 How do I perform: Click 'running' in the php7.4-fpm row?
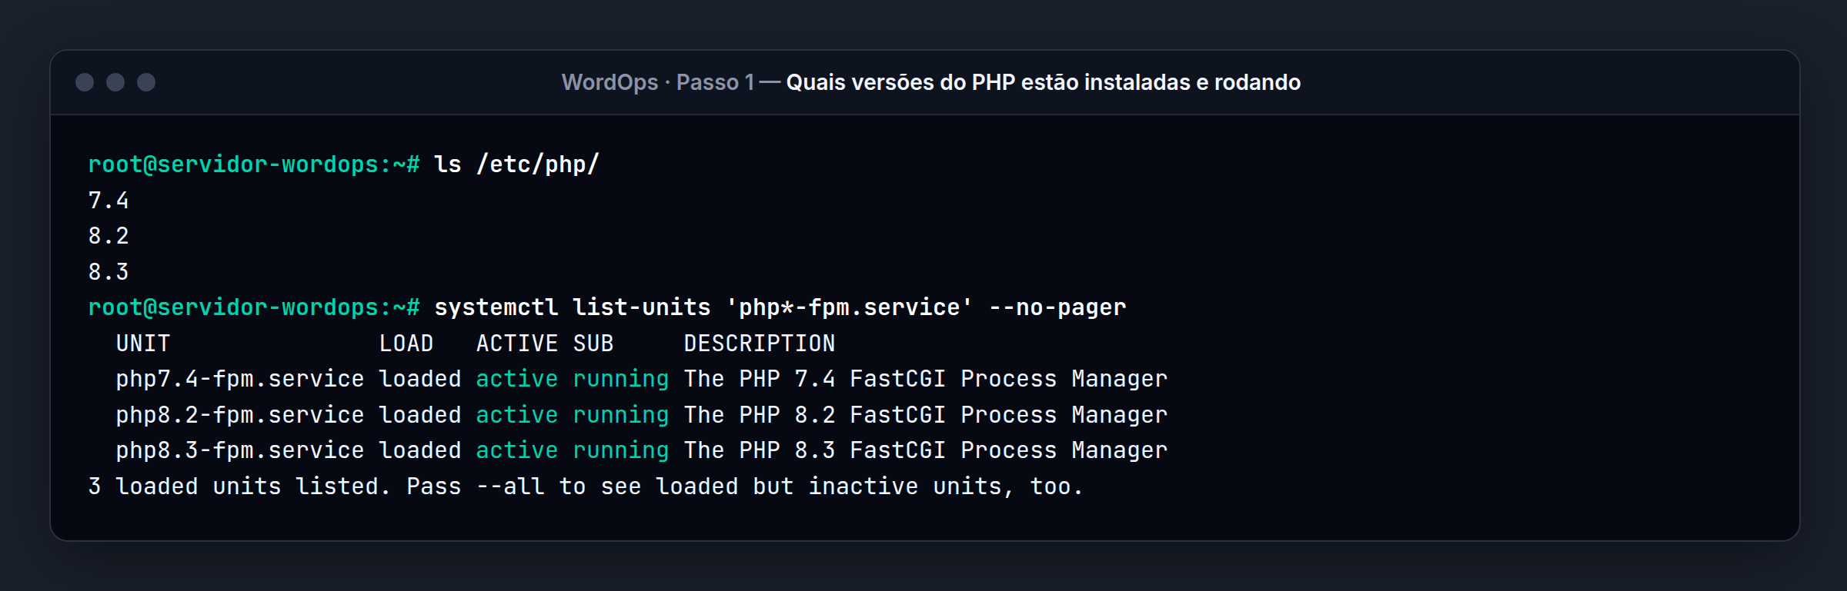(x=621, y=379)
